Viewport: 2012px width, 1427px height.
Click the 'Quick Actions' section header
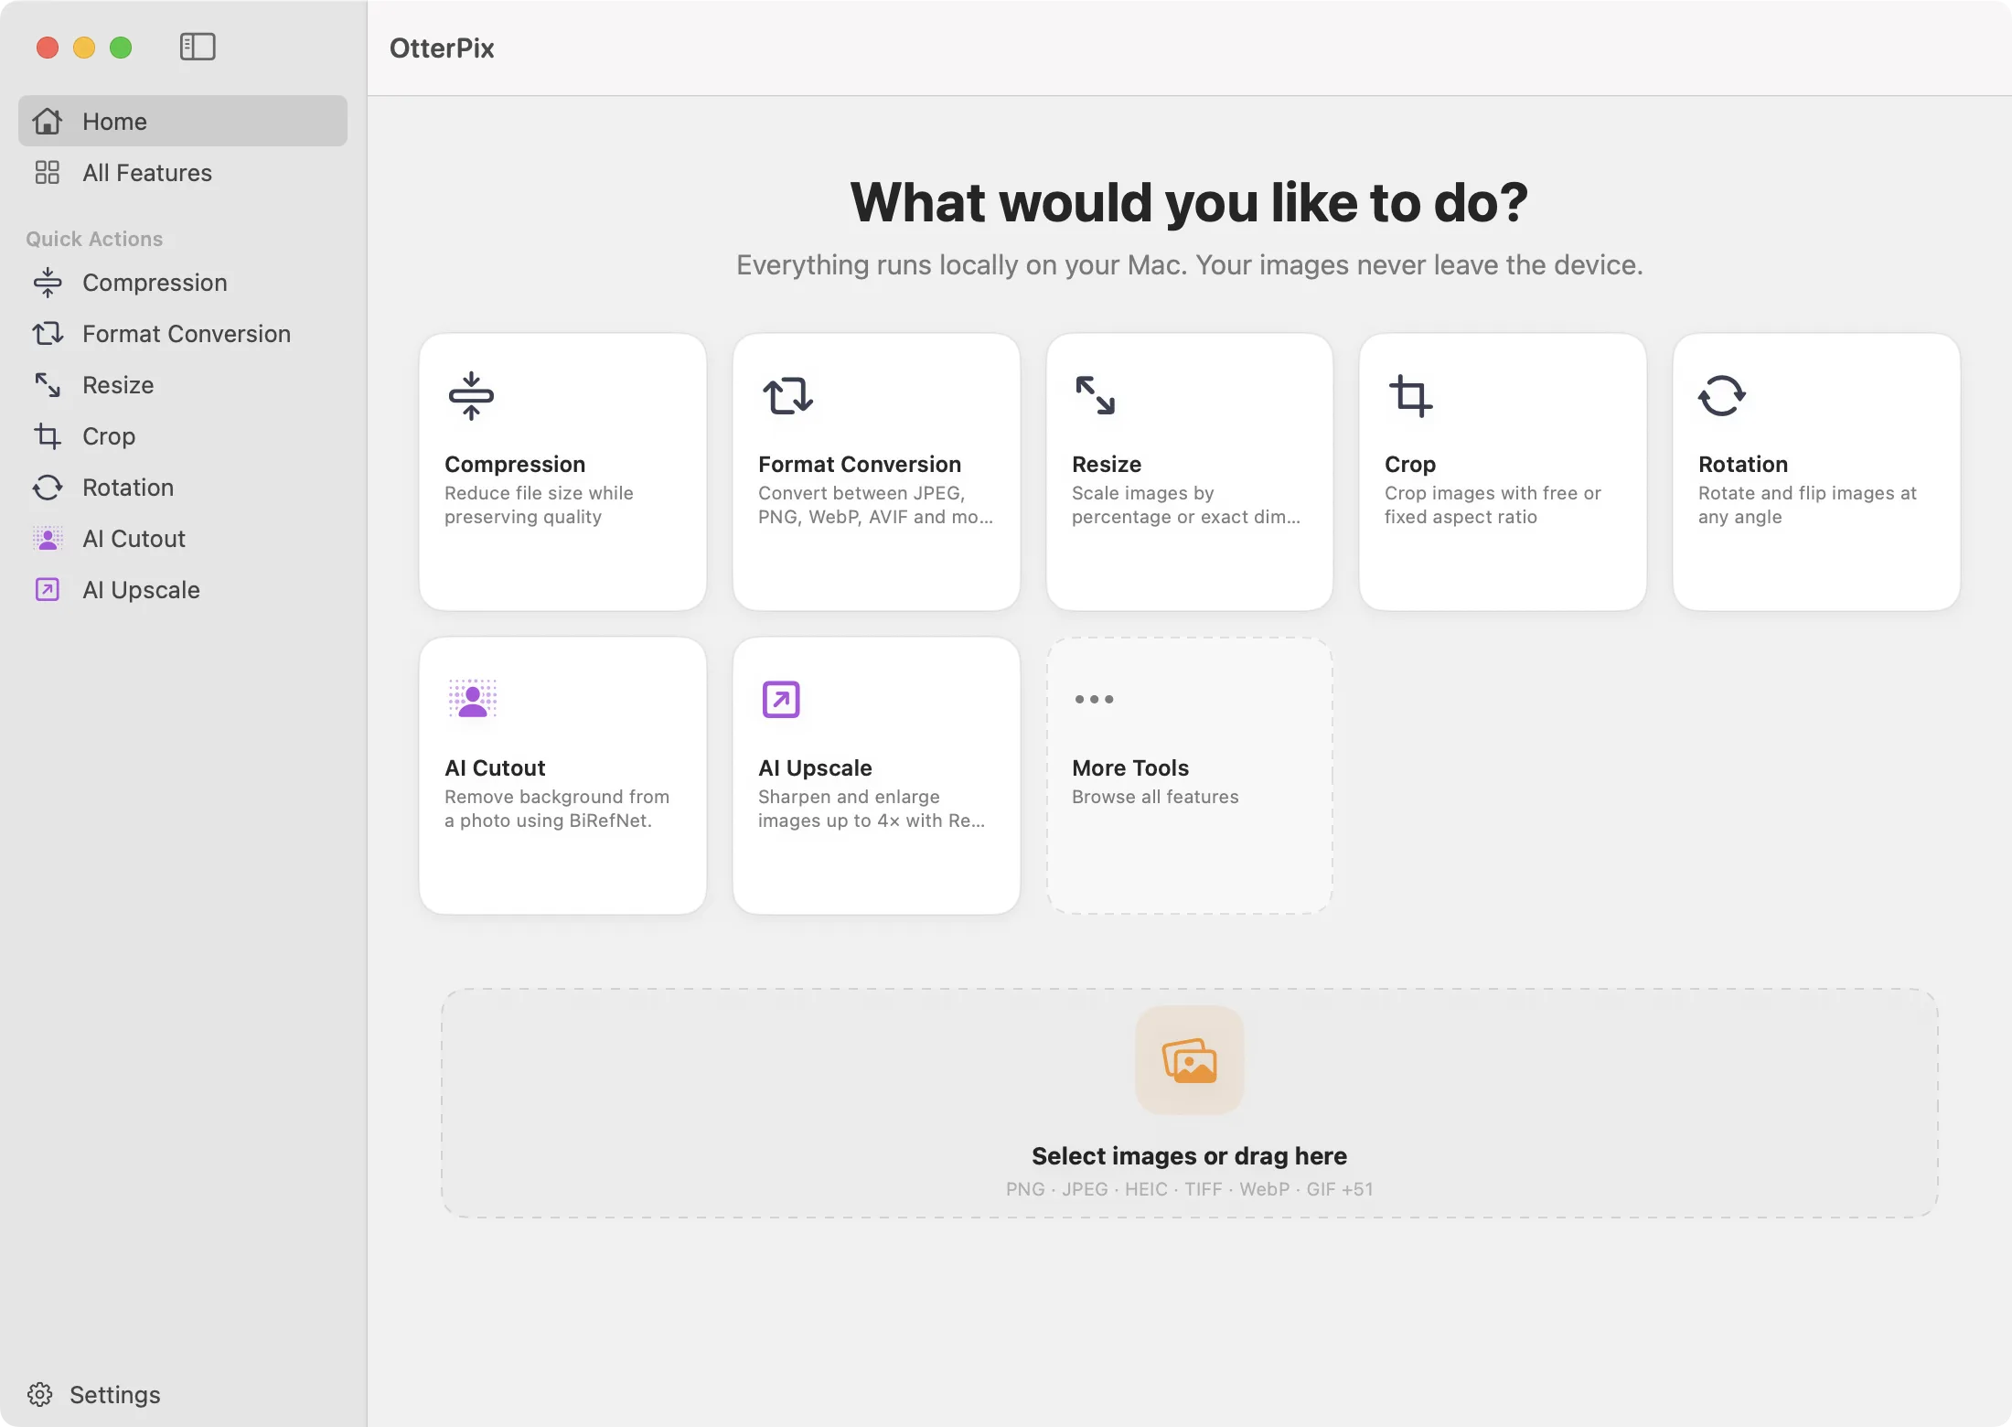(94, 239)
